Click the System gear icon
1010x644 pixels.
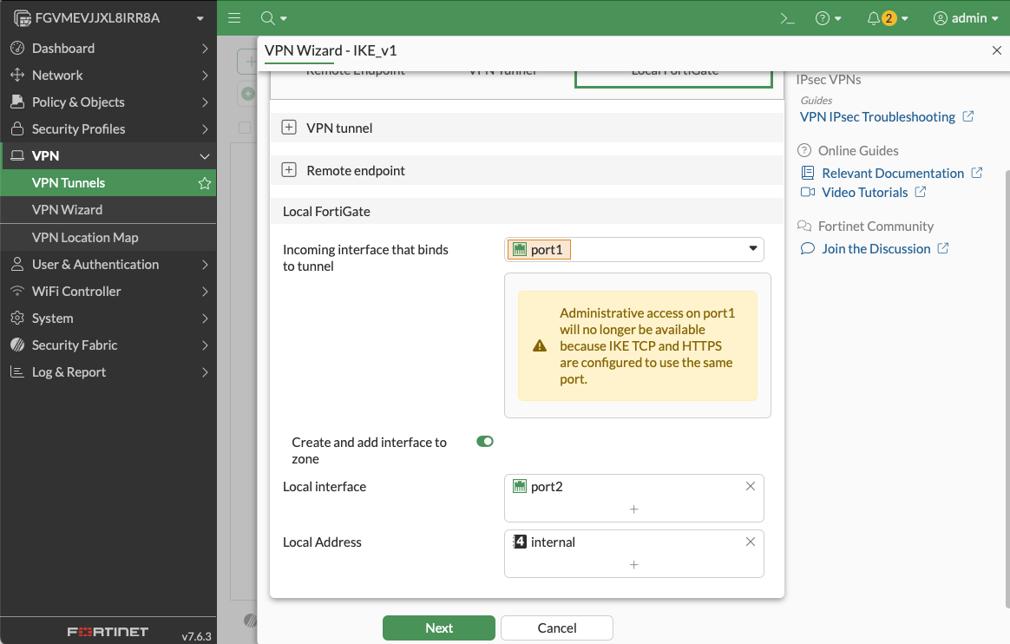point(17,319)
